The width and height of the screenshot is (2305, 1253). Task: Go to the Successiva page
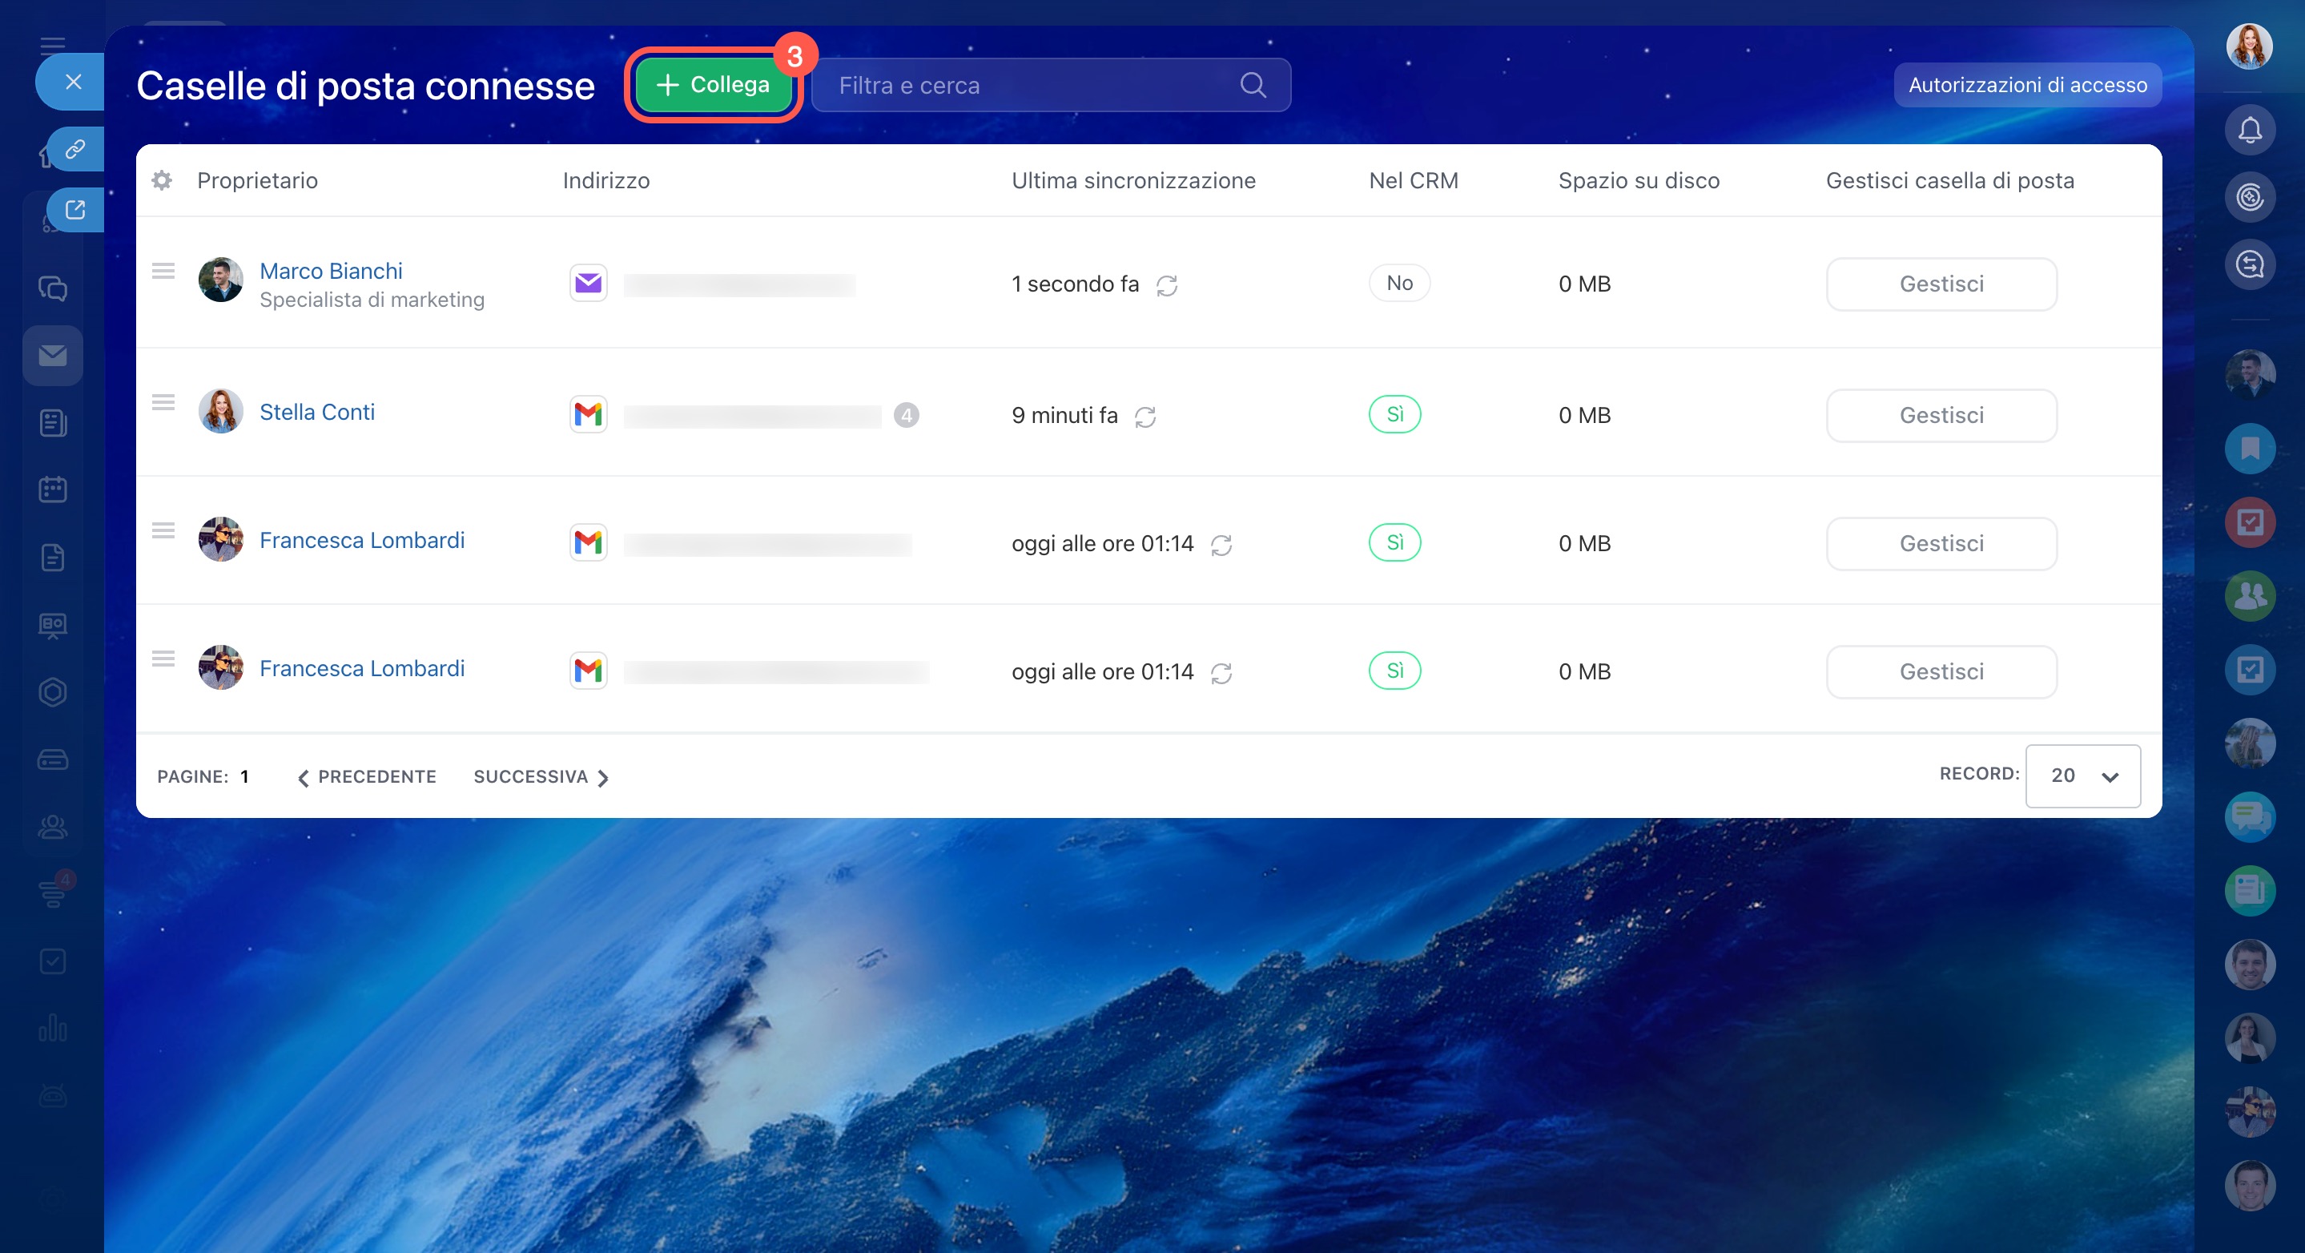coord(541,777)
